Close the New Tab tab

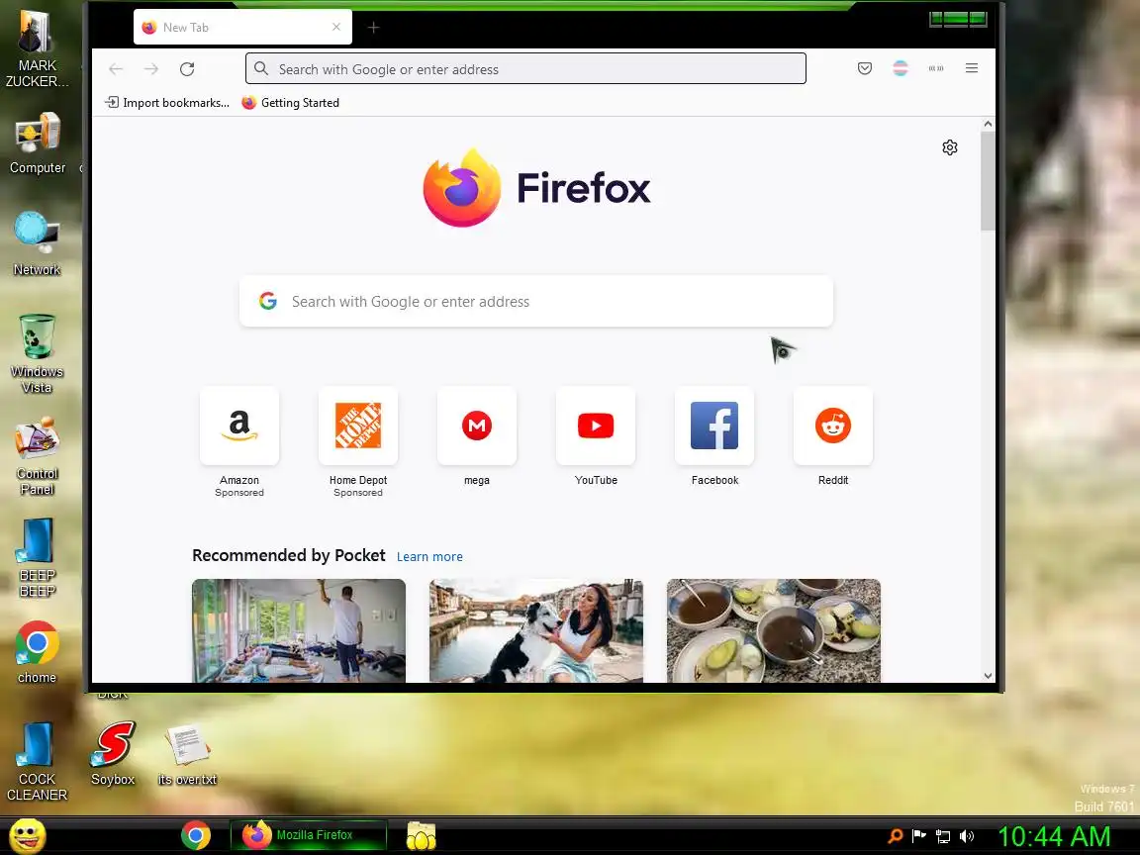[335, 27]
